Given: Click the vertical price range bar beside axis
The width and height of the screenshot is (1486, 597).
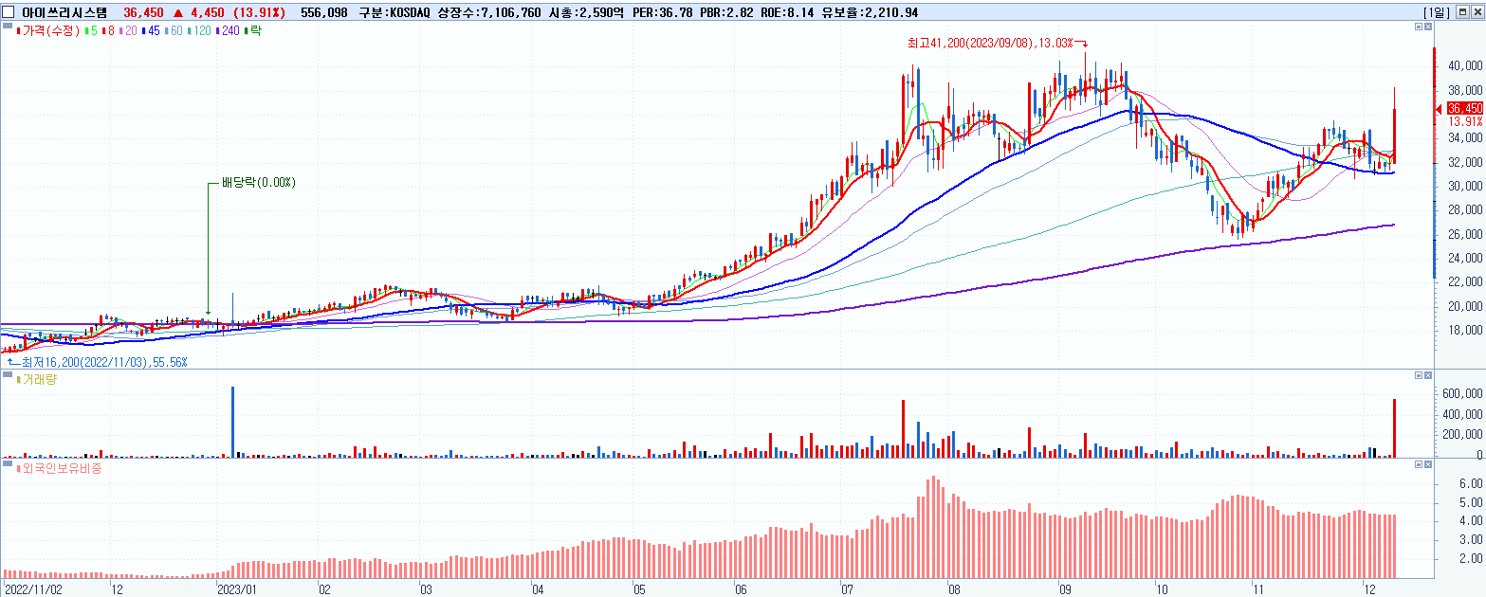Looking at the screenshot, I should click(x=1435, y=163).
